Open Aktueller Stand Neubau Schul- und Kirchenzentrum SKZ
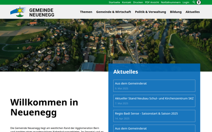This screenshot has height=132, width=212. click(154, 101)
